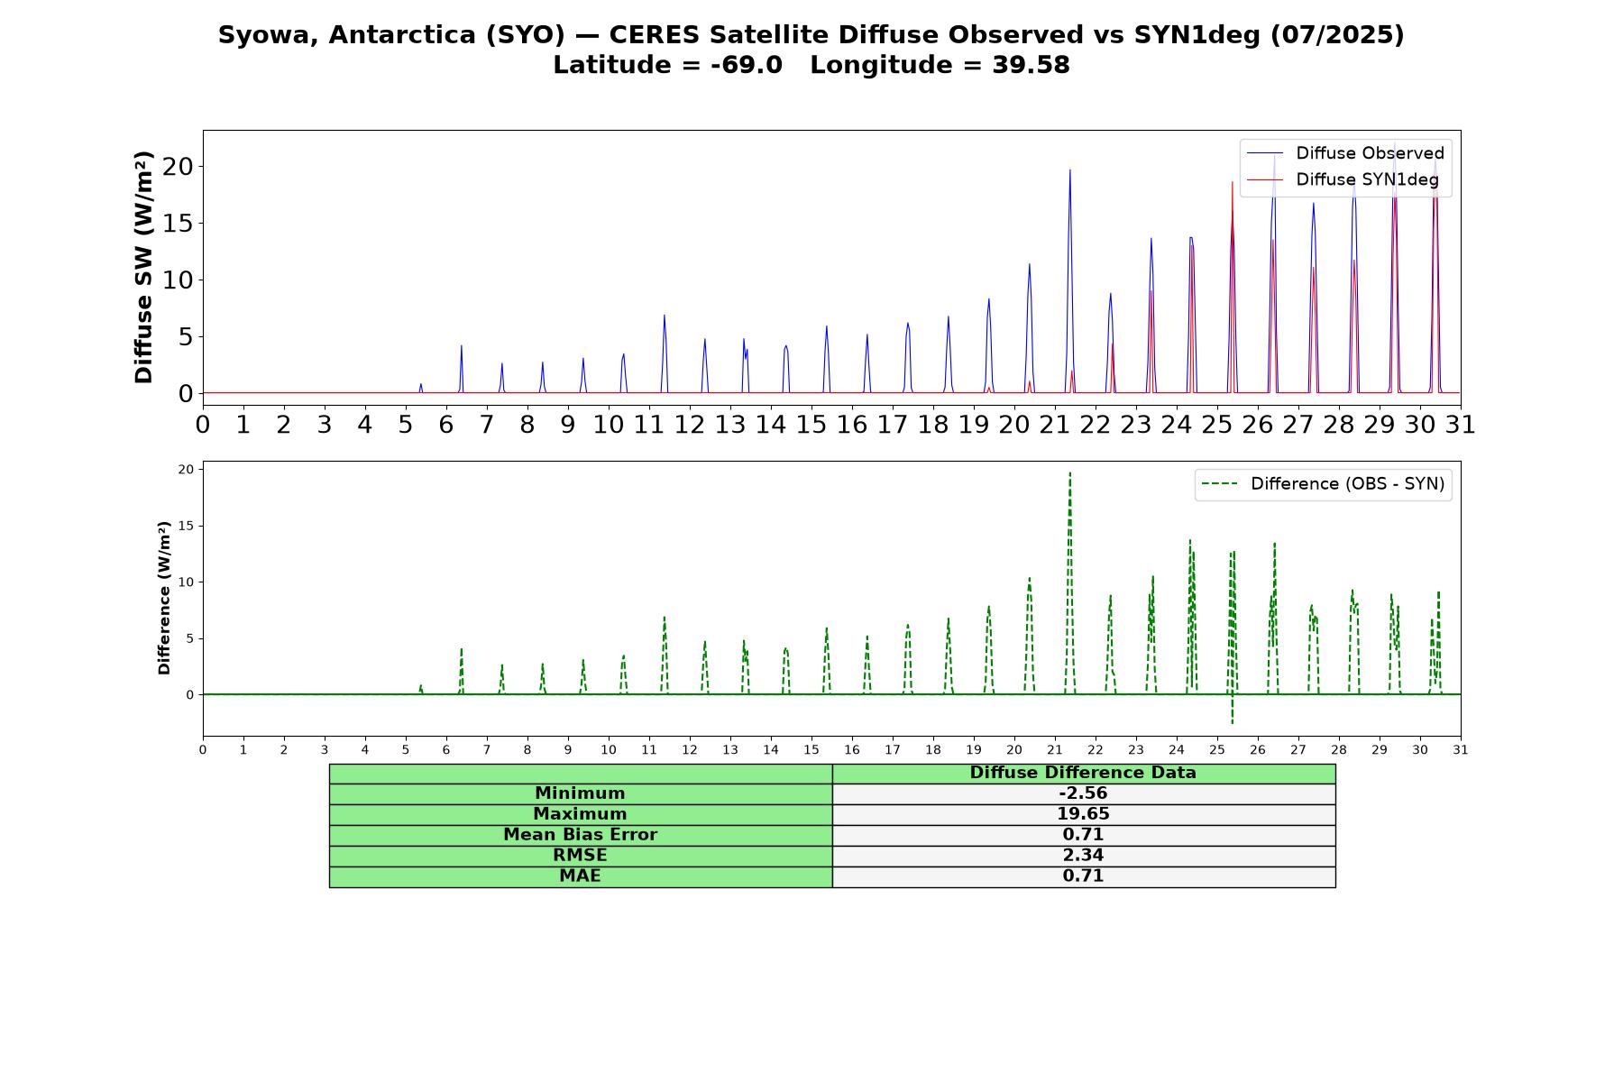1623x1082 pixels.
Task: Click the Difference (W/m²) axis label
Action: (164, 598)
